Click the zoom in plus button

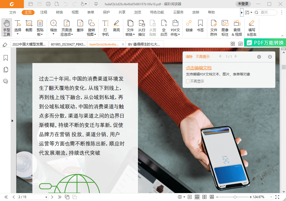pyautogui.click(x=251, y=197)
